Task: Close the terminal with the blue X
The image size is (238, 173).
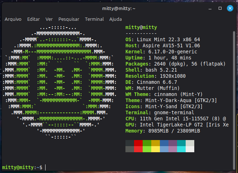Action: pyautogui.click(x=230, y=8)
